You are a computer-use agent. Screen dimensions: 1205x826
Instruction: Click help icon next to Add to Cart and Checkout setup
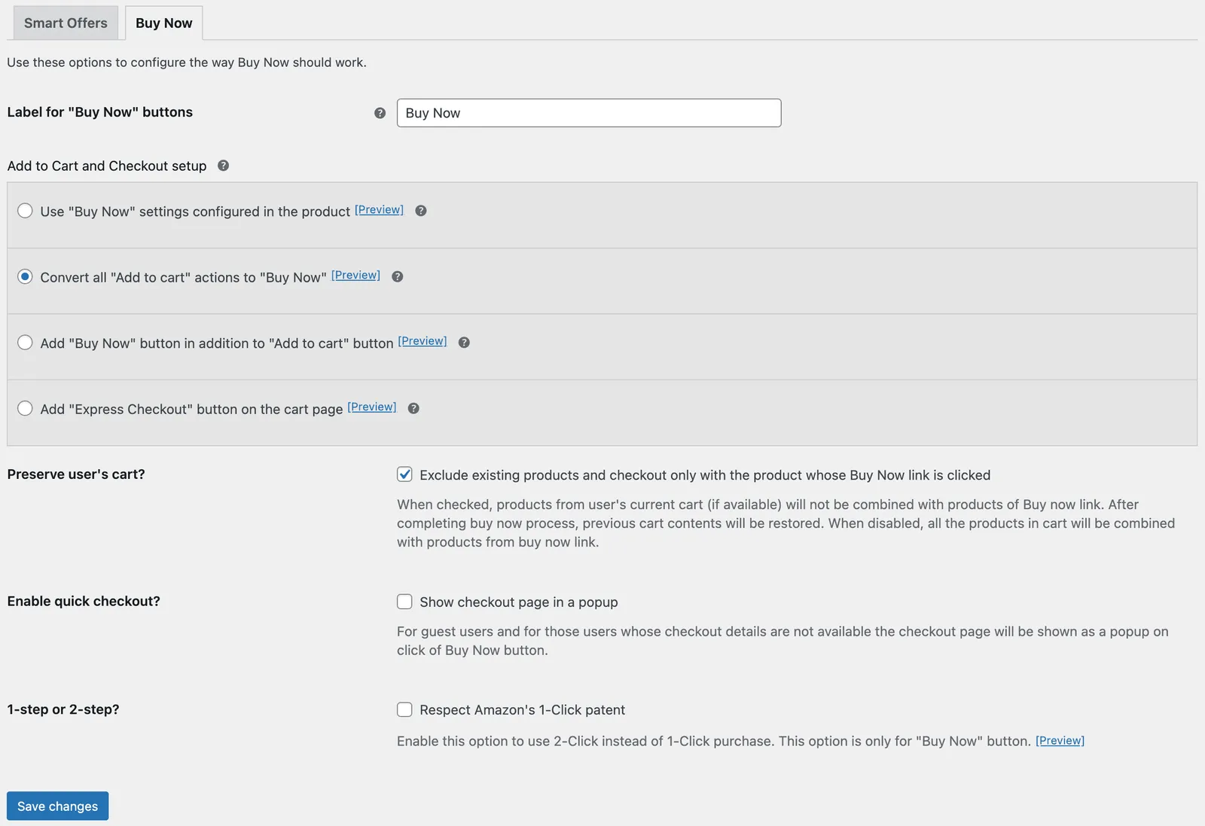coord(223,166)
